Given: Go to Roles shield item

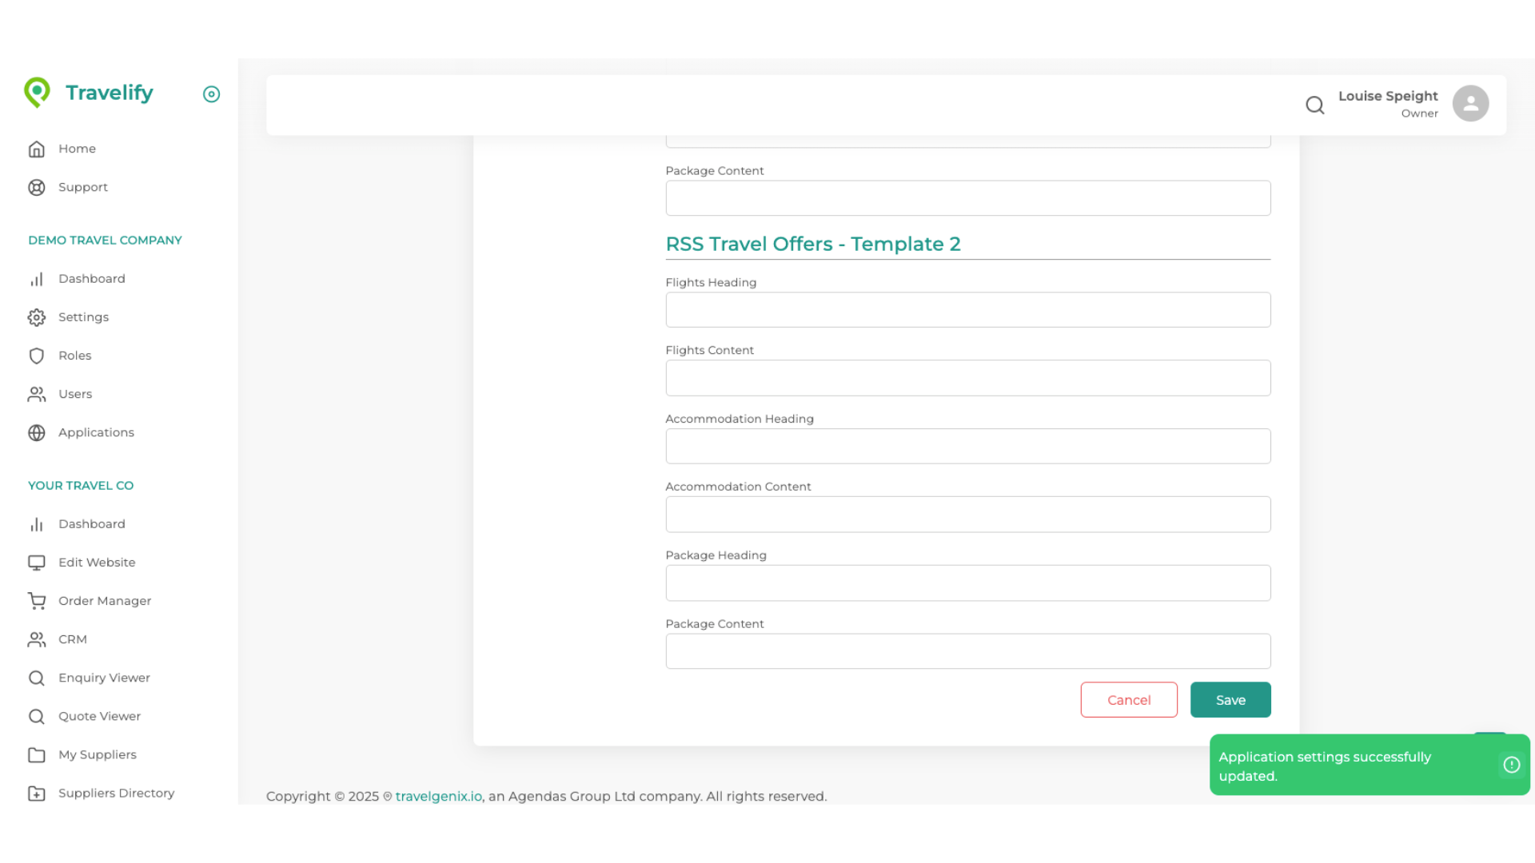Looking at the screenshot, I should point(74,356).
